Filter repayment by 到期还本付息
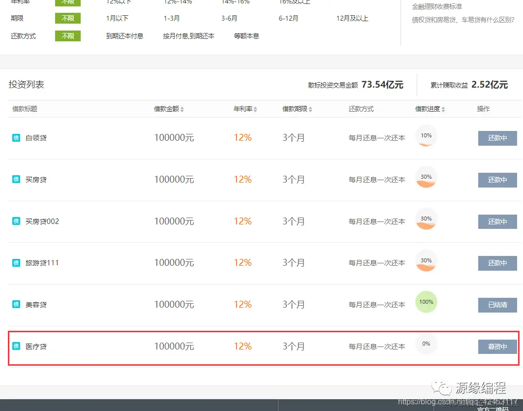This screenshot has width=523, height=411. [x=125, y=36]
